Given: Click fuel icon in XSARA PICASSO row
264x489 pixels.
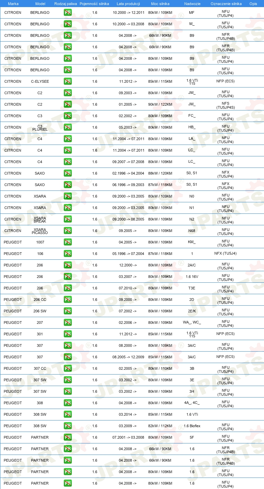Looking at the screenshot, I should [68, 231].
